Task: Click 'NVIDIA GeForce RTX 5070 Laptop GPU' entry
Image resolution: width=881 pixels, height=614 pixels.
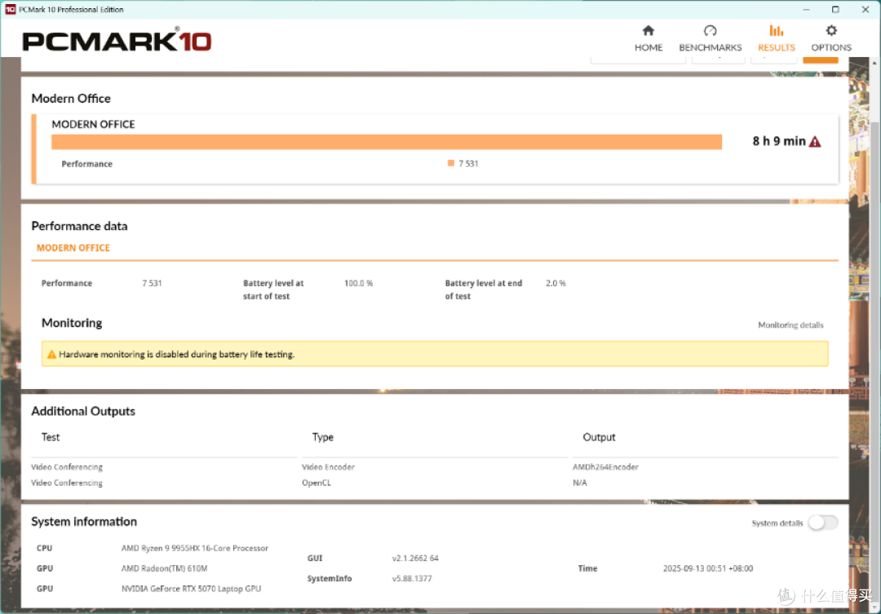Action: 191,588
